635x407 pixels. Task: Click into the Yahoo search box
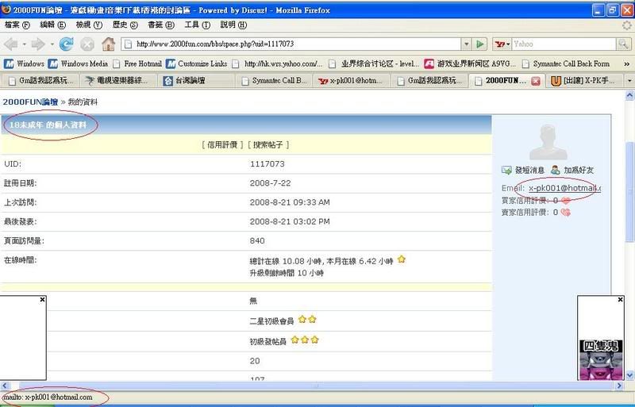click(564, 44)
